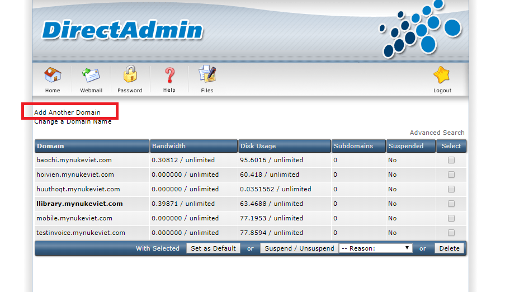Check the mobile.mynukeviet.com select box

[451, 218]
